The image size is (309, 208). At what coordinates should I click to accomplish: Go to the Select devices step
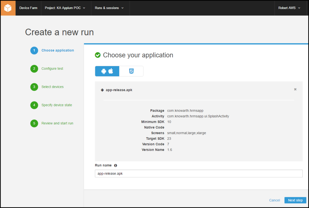[53, 87]
